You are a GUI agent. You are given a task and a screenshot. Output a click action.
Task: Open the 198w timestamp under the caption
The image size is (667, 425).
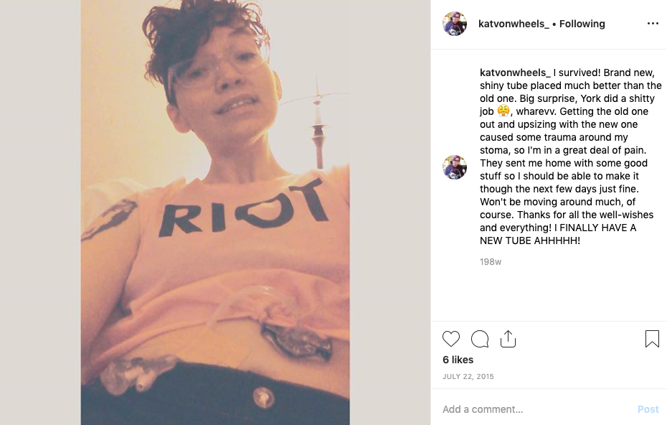tap(491, 262)
